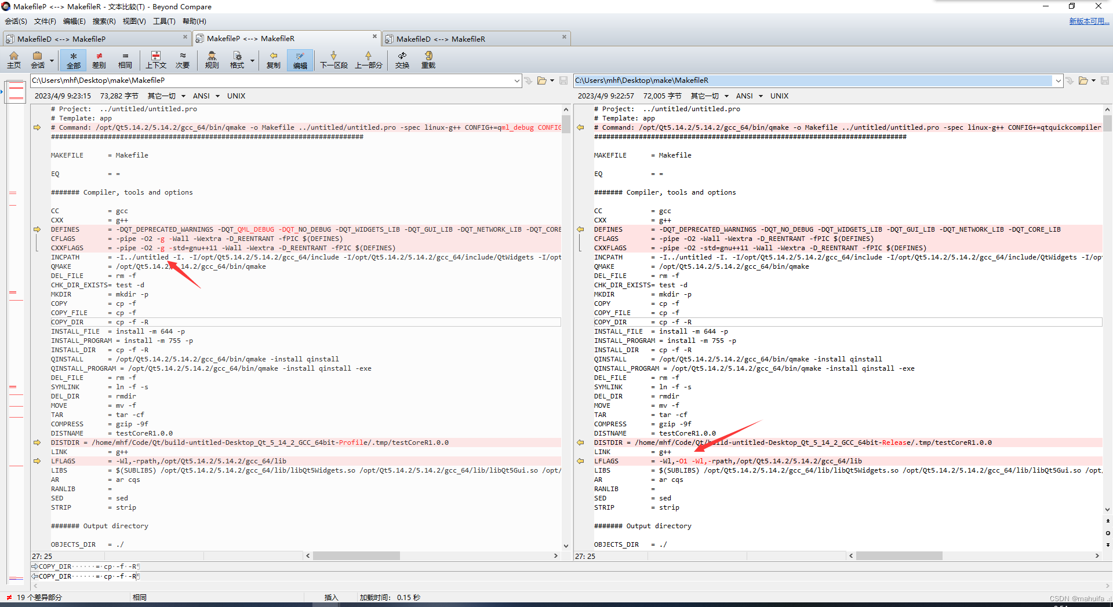Open the 视图(V) menu
Screen dimensions: 1113x607
tap(134, 21)
